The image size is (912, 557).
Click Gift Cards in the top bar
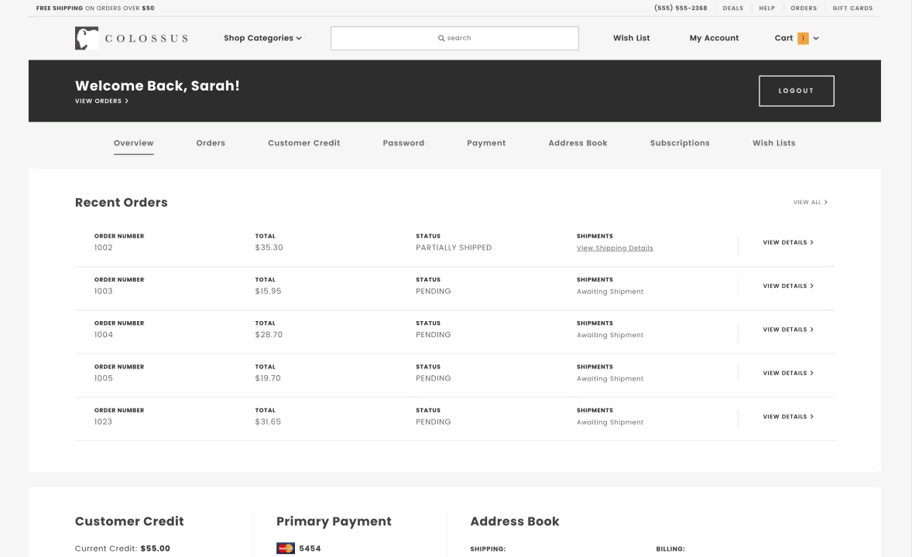852,9
